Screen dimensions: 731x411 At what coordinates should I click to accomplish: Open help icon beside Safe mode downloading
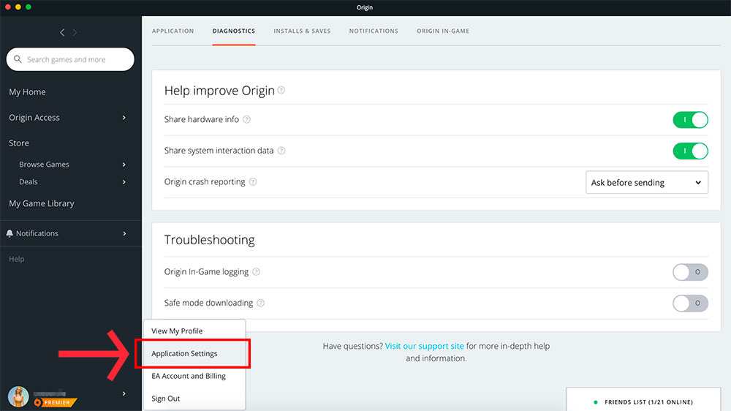tap(261, 303)
